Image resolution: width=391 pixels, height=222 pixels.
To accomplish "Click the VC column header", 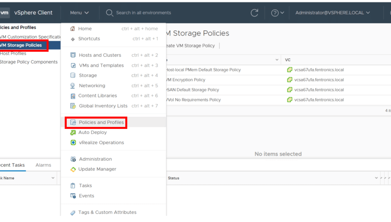I will point(288,60).
